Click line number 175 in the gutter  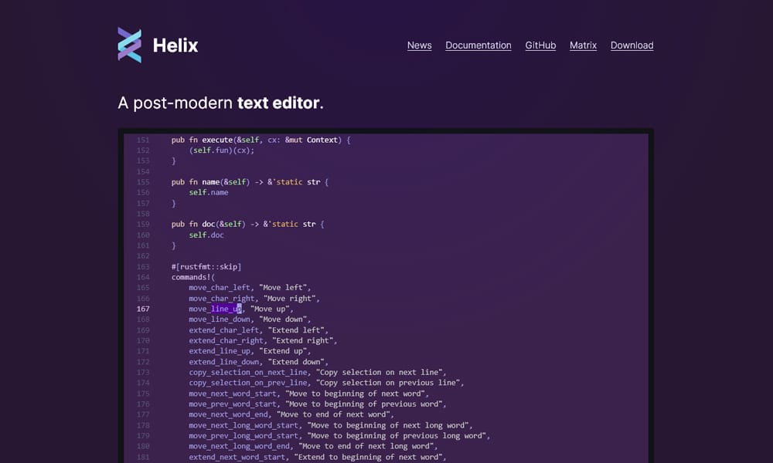click(x=143, y=394)
